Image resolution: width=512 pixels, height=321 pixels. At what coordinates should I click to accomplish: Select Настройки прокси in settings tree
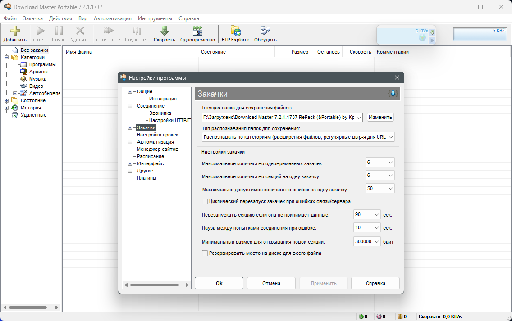pos(158,135)
